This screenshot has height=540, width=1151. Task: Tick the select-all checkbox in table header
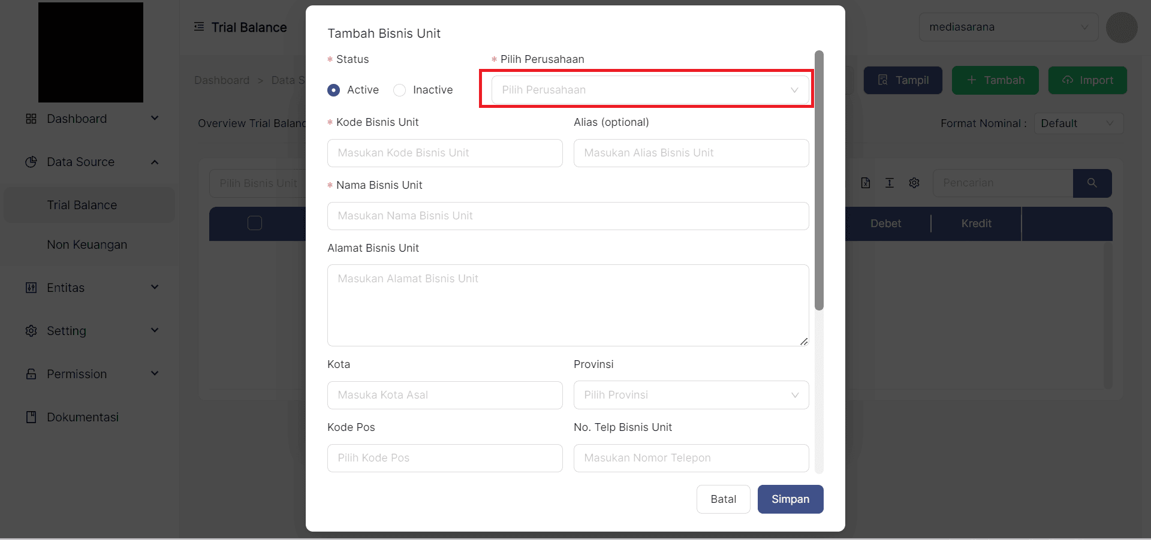pos(255,223)
